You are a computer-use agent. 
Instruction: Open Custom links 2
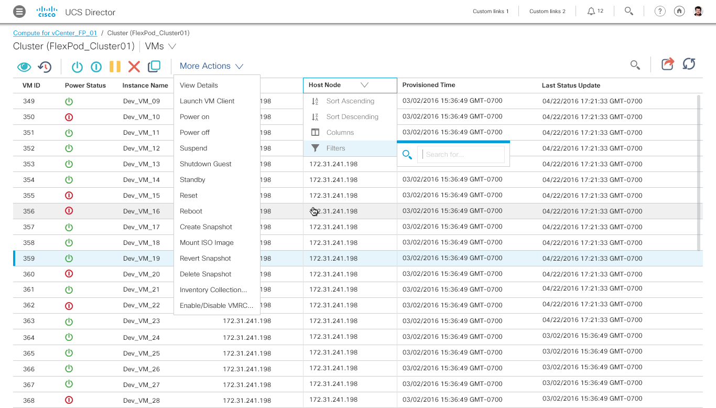coord(547,11)
